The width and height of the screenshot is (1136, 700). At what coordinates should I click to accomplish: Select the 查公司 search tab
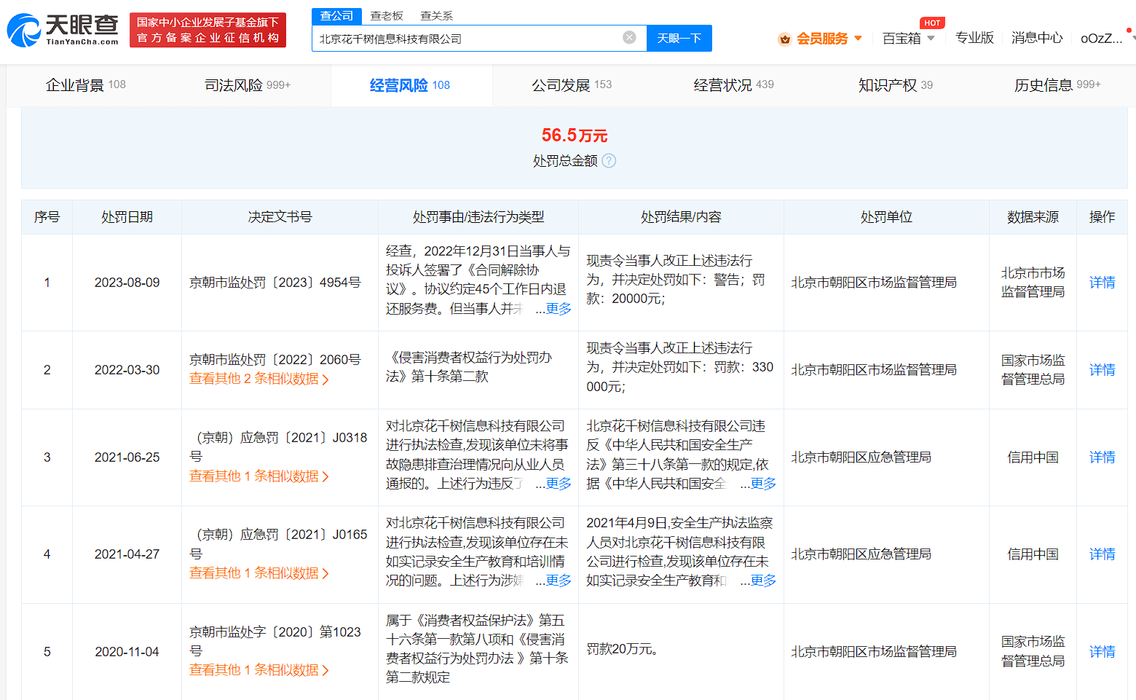[x=336, y=16]
